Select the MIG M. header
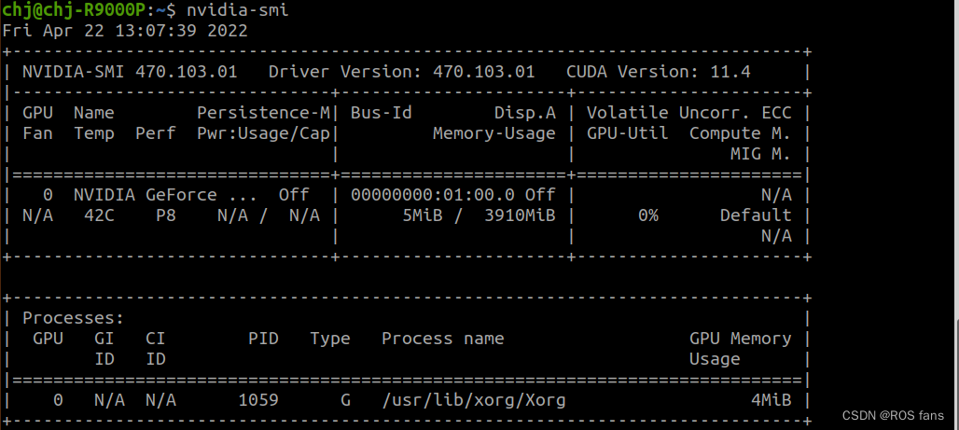The image size is (959, 430). click(761, 154)
